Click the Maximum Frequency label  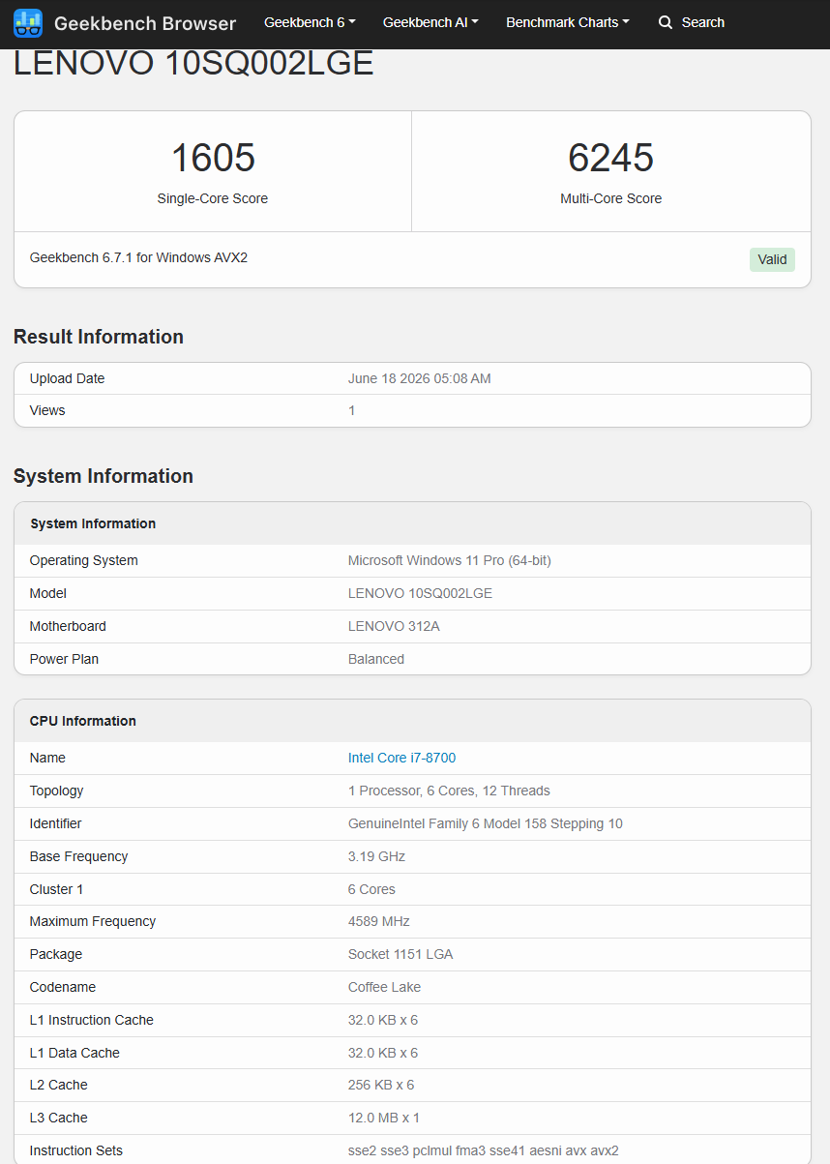coord(93,921)
